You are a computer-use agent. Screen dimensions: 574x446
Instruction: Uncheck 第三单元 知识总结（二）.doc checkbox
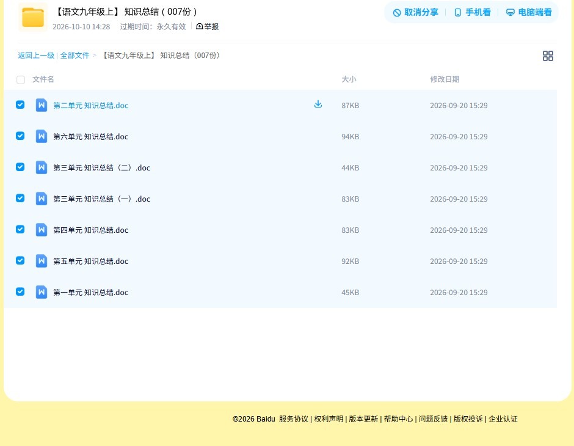click(x=20, y=167)
